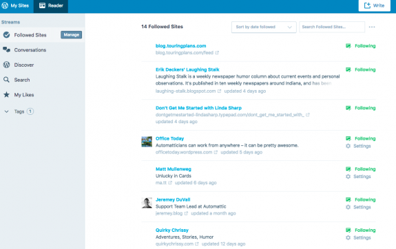
Task: Open the ellipsis more-options menu
Action: 372,27
